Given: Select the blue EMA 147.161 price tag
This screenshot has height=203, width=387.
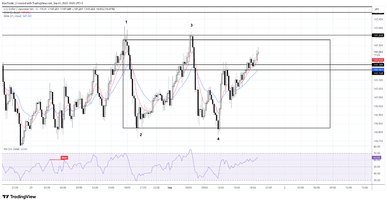Looking at the screenshot, I should (378, 69).
